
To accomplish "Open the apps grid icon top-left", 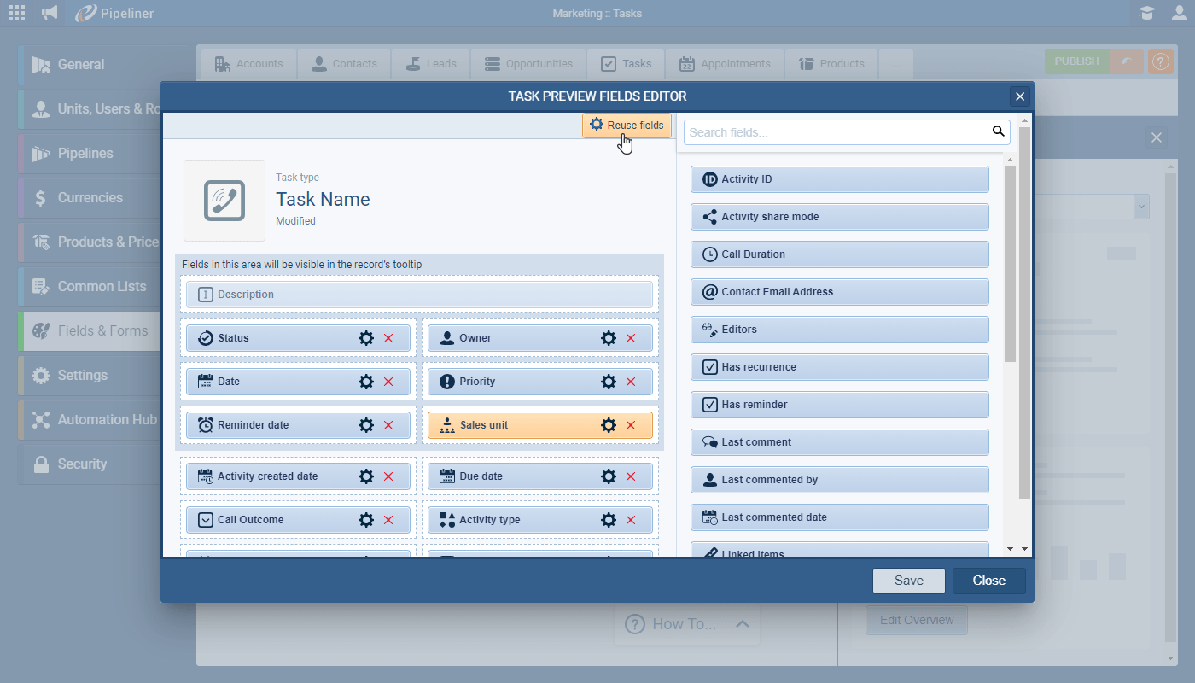I will click(x=16, y=13).
